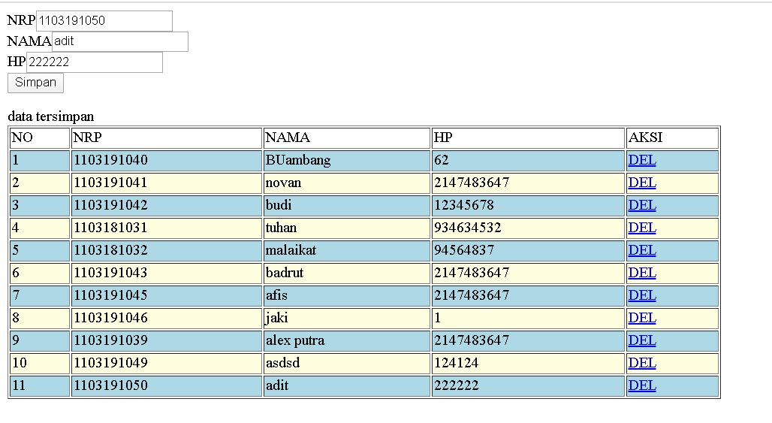This screenshot has width=772, height=423.
Task: Remove adit entry via DEL link
Action: (642, 385)
